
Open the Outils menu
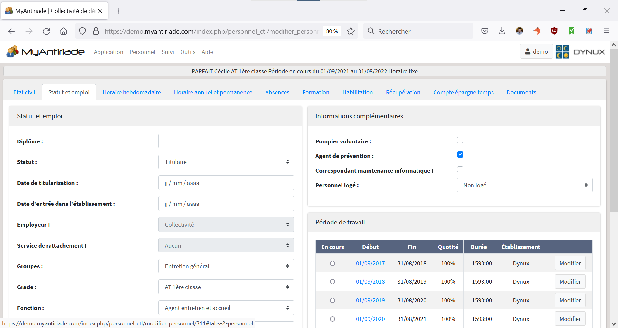click(x=188, y=52)
